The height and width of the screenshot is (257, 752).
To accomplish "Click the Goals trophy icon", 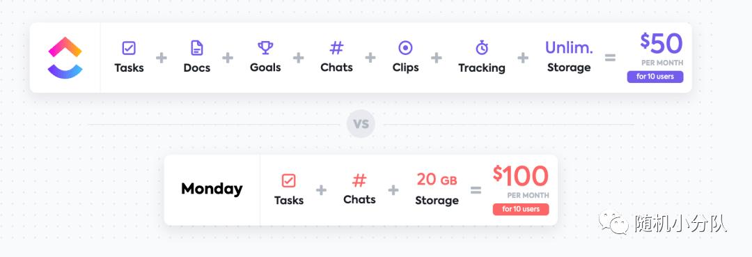I will (265, 47).
